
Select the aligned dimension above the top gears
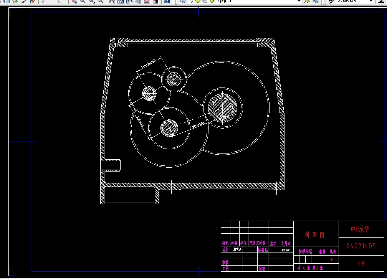[148, 64]
